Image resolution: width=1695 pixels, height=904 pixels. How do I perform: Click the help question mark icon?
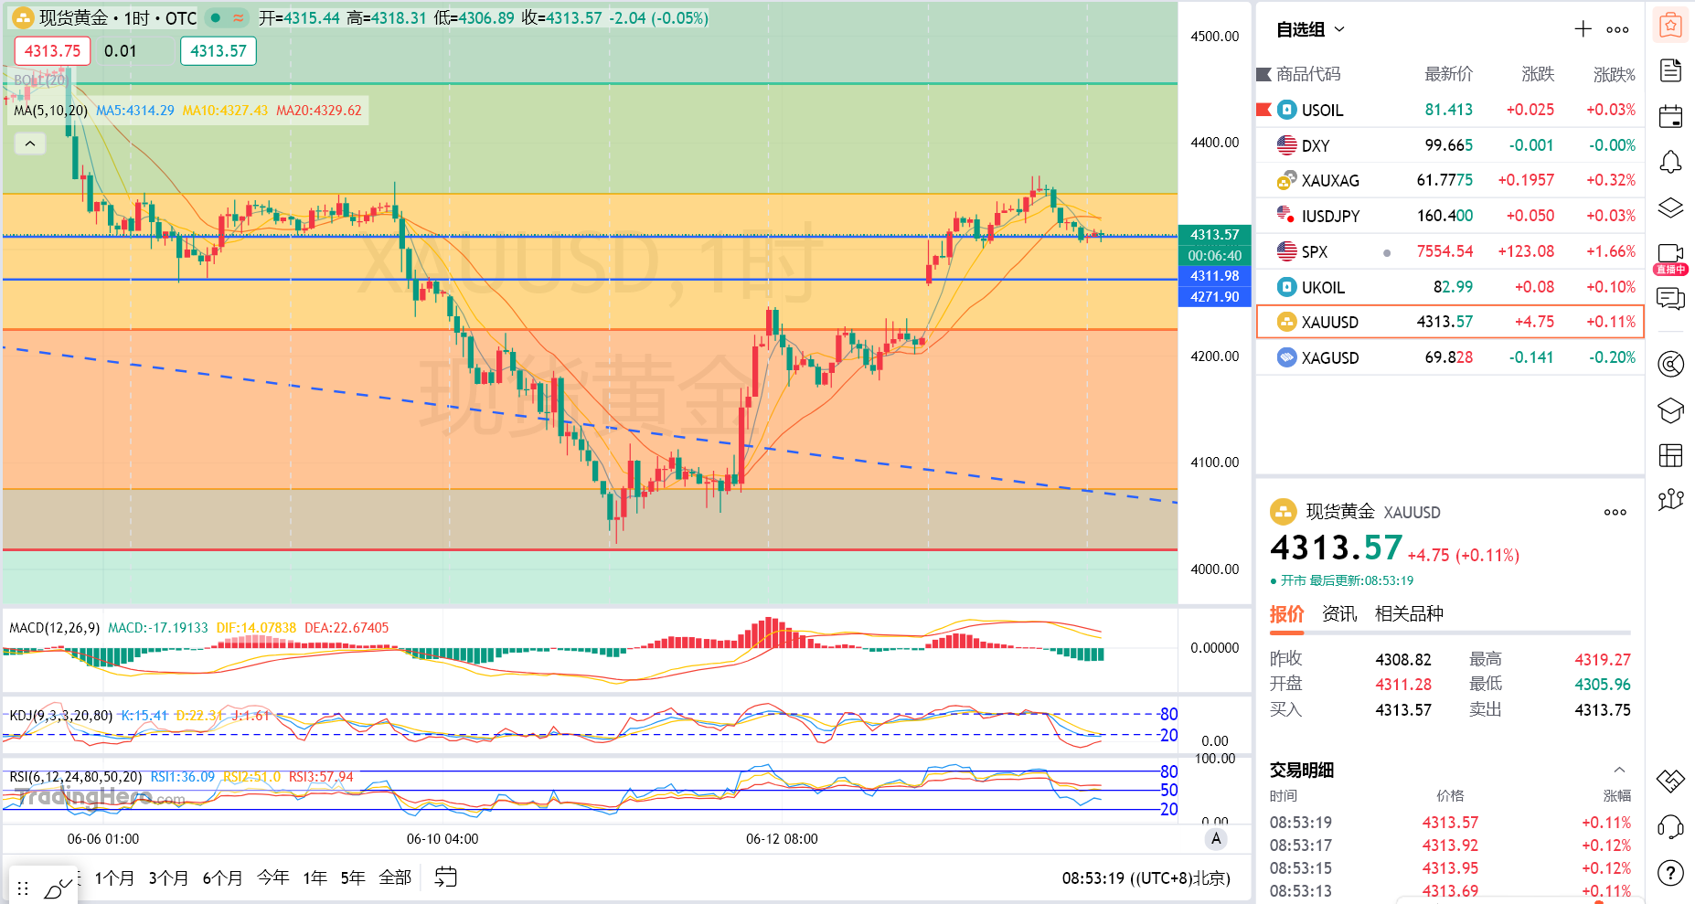pos(1670,874)
